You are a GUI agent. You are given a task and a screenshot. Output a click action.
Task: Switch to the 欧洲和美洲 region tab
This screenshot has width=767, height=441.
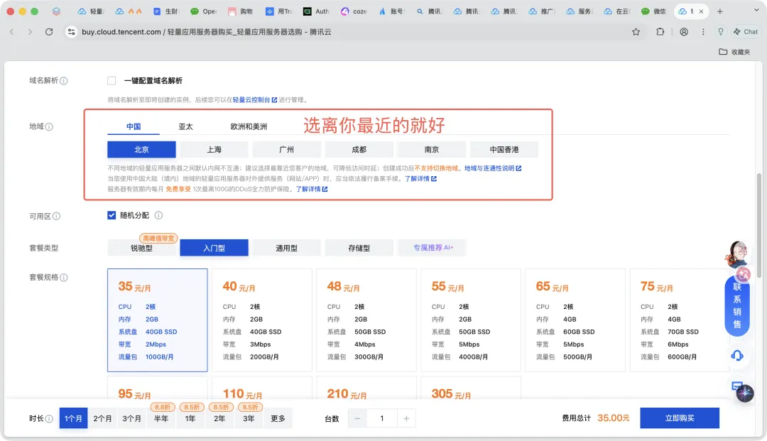(249, 126)
